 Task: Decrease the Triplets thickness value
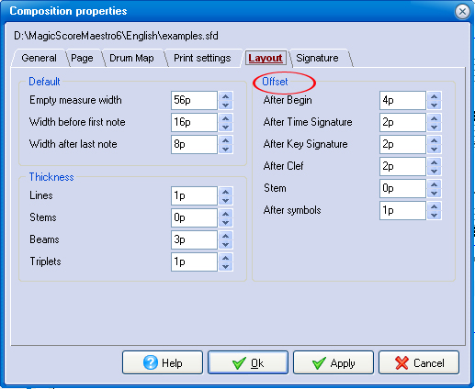tap(226, 266)
